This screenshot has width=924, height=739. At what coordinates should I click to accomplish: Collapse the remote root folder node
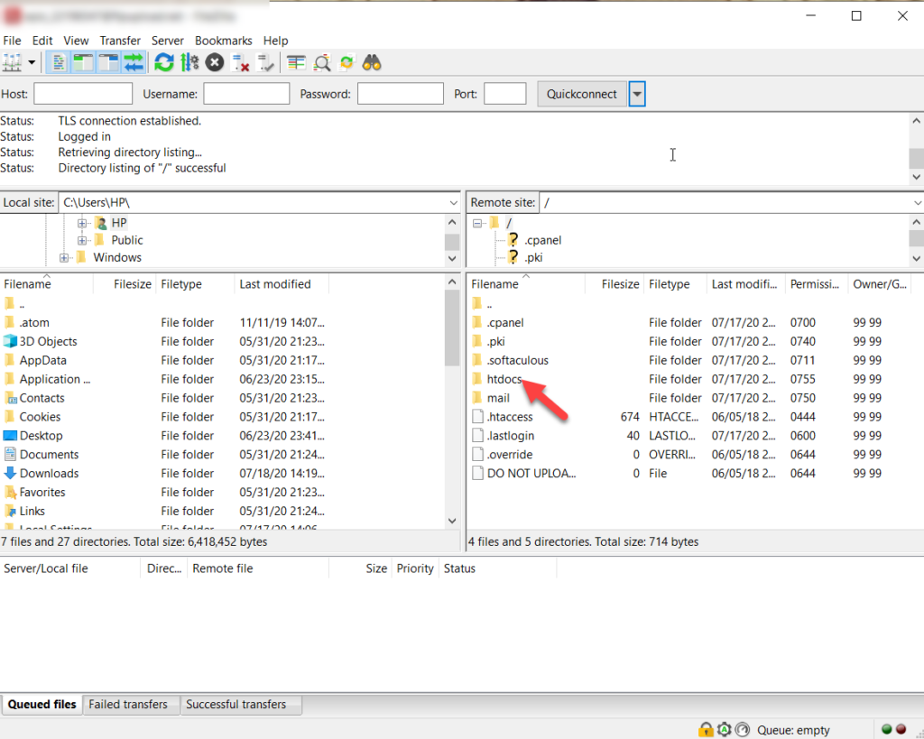tap(477, 224)
